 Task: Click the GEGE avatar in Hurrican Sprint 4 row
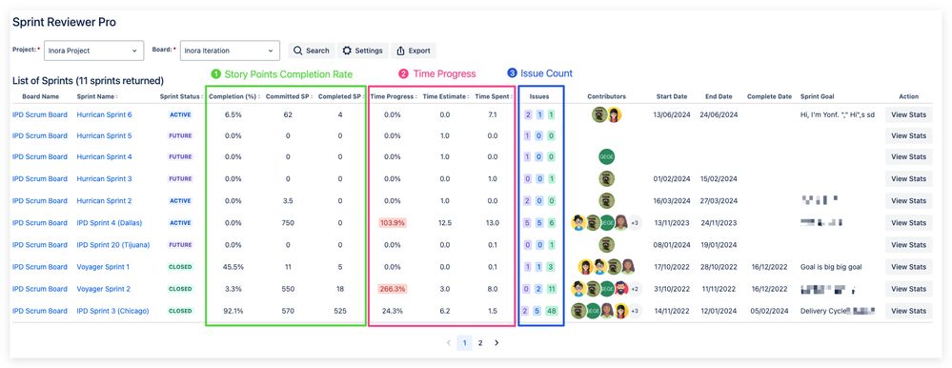(606, 156)
